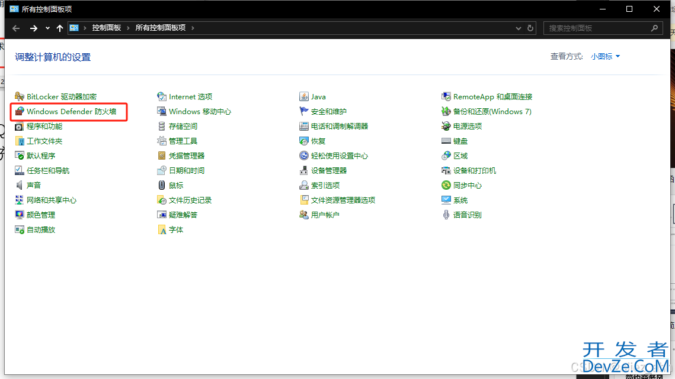Viewport: 675px width, 379px height.
Task: Click the 搜索控制面板 search box
Action: point(603,28)
